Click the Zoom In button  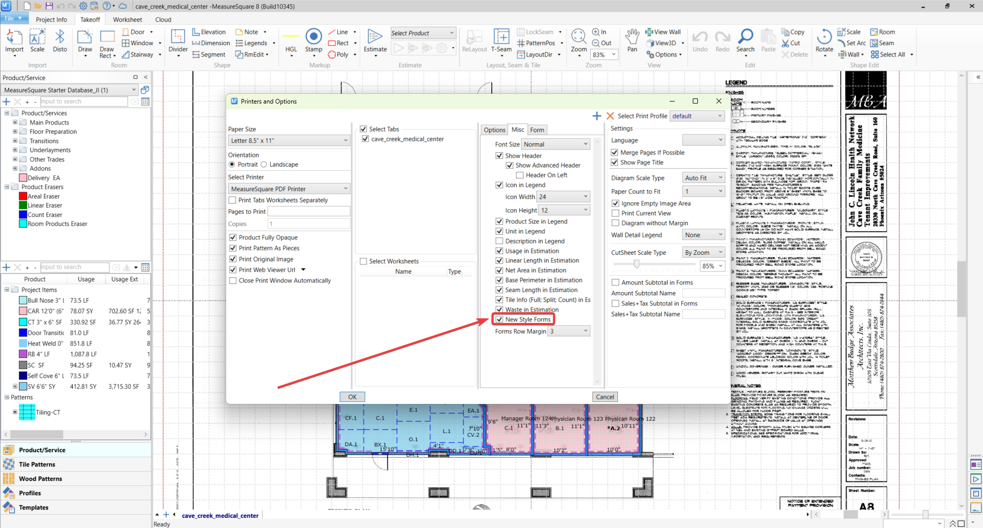[x=599, y=32]
